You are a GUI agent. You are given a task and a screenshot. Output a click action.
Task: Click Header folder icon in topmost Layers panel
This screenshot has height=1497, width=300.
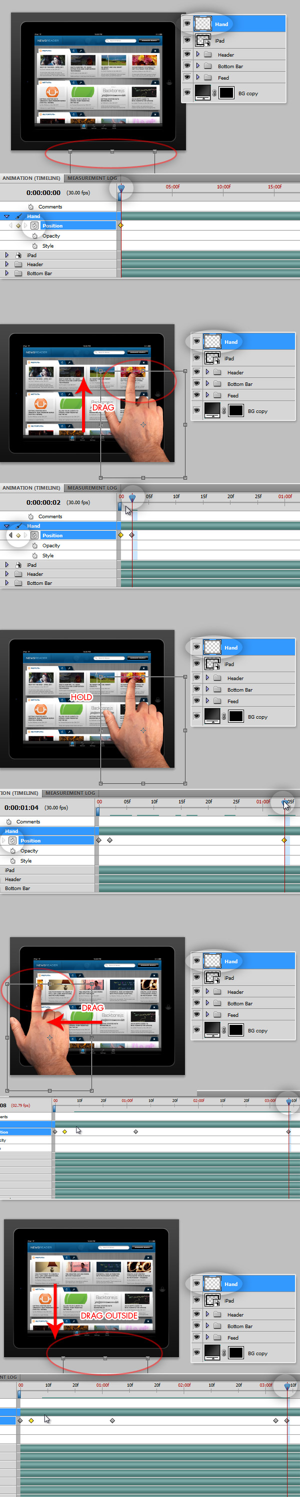pyautogui.click(x=208, y=55)
